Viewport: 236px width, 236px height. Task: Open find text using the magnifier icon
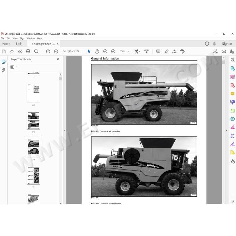tap(36, 51)
